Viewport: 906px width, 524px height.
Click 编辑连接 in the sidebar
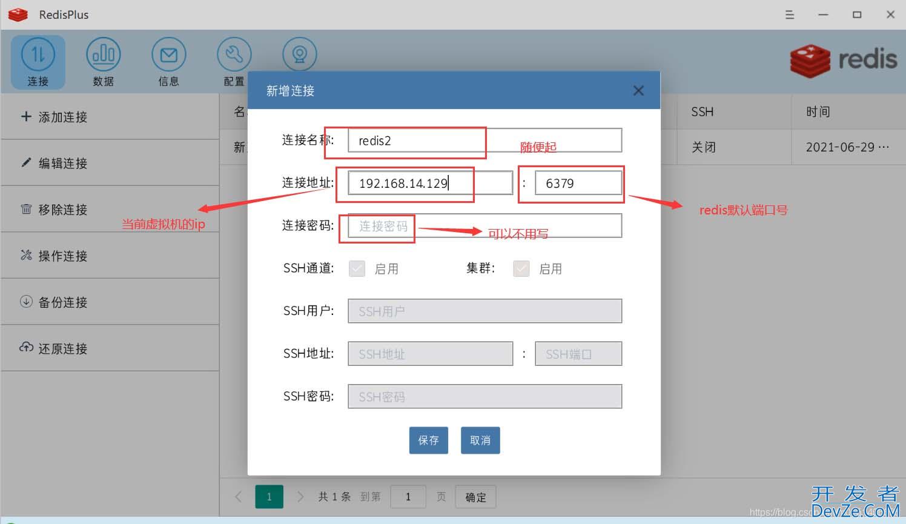110,163
